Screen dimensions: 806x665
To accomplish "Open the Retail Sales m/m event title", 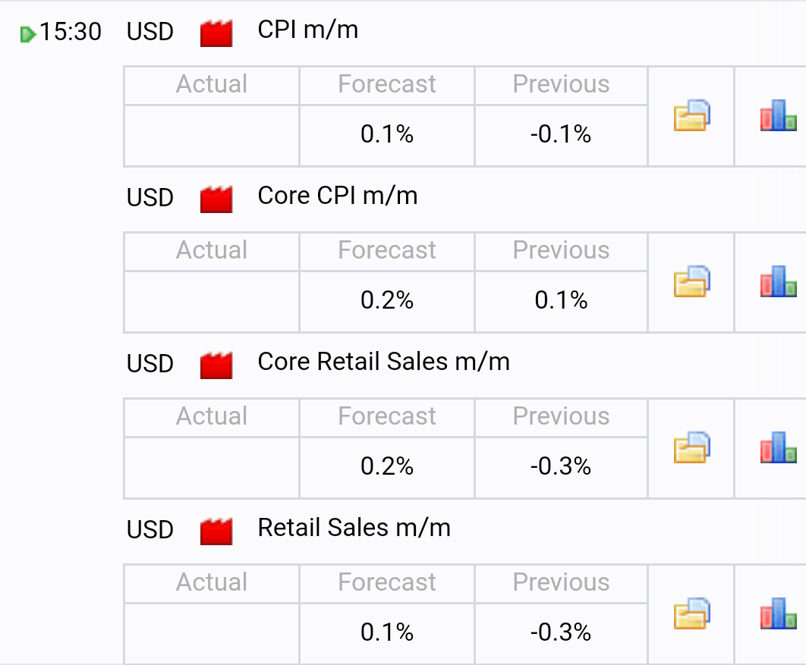I will (354, 528).
